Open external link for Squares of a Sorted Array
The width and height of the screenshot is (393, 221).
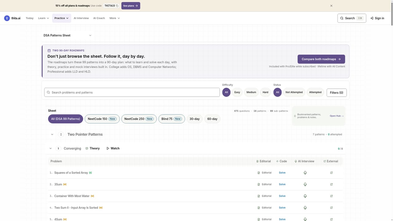(331, 173)
